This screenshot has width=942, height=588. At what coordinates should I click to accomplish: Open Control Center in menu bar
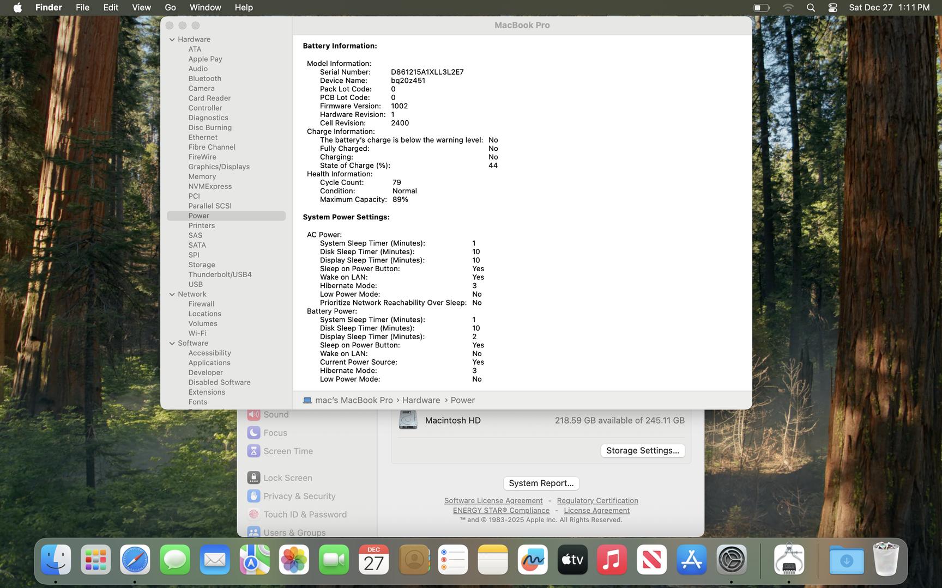pos(832,8)
